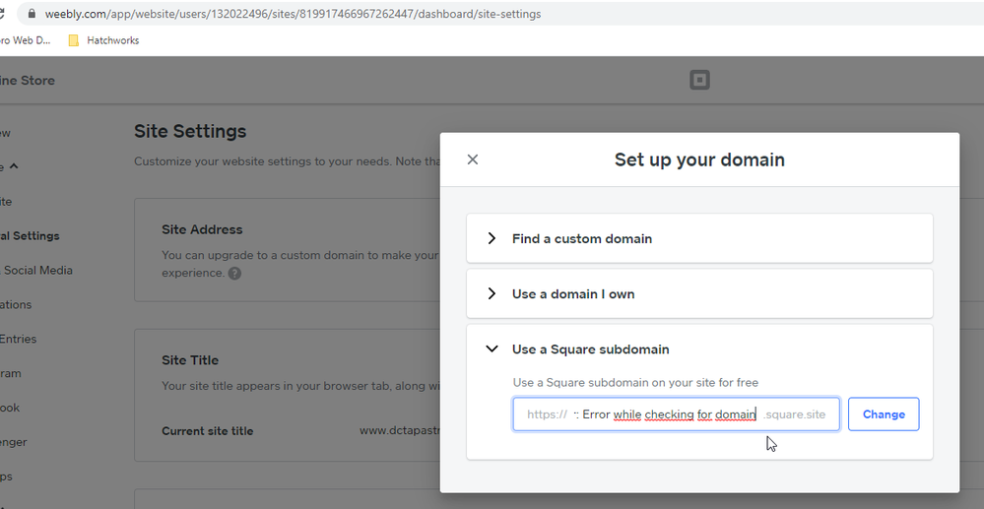Collapse the sidebar section with the up caret
This screenshot has height=509, width=984.
pyautogui.click(x=14, y=166)
